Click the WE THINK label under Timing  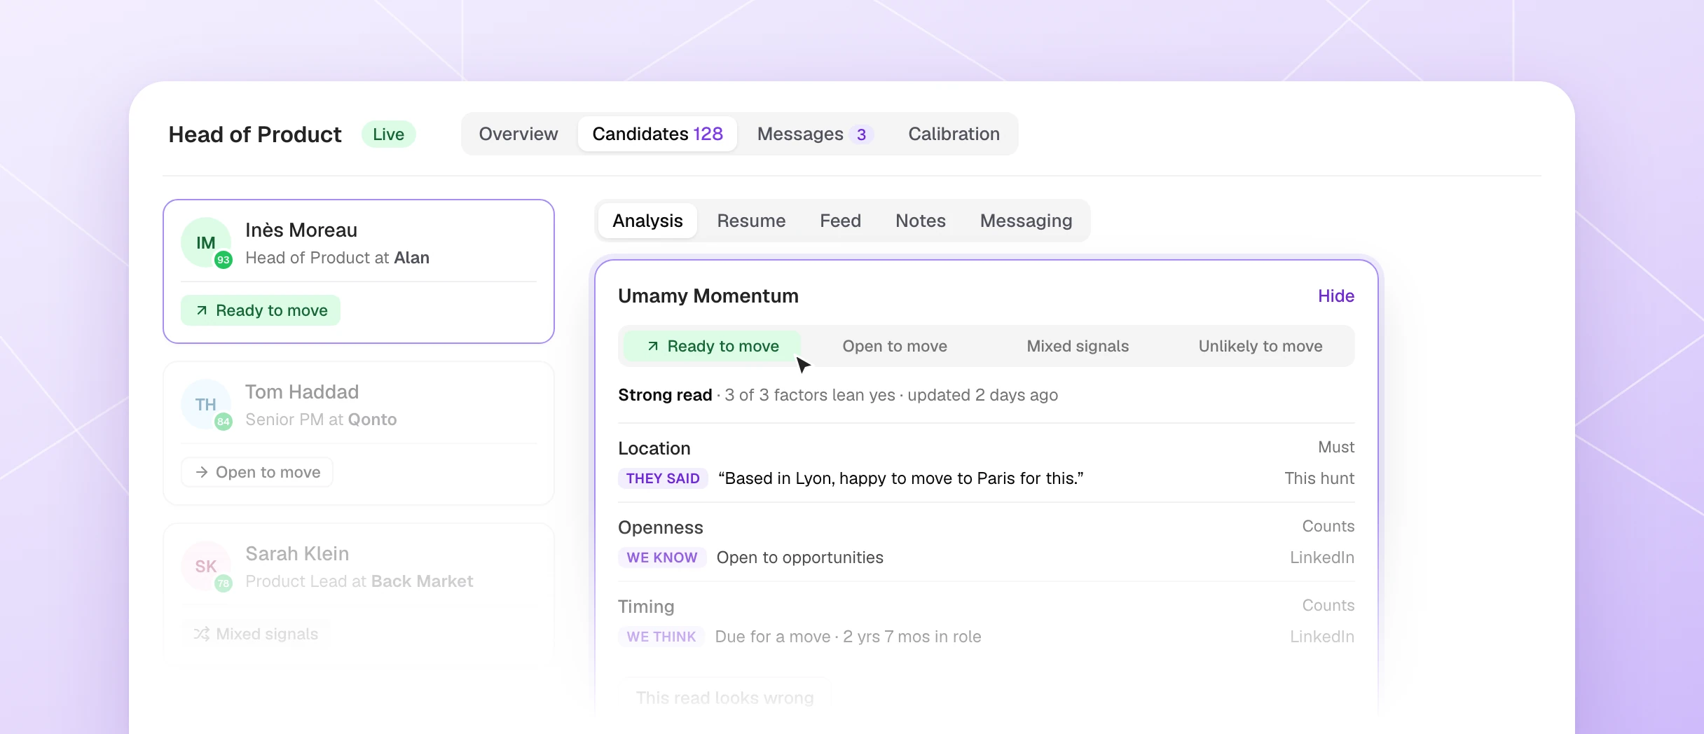click(x=661, y=637)
